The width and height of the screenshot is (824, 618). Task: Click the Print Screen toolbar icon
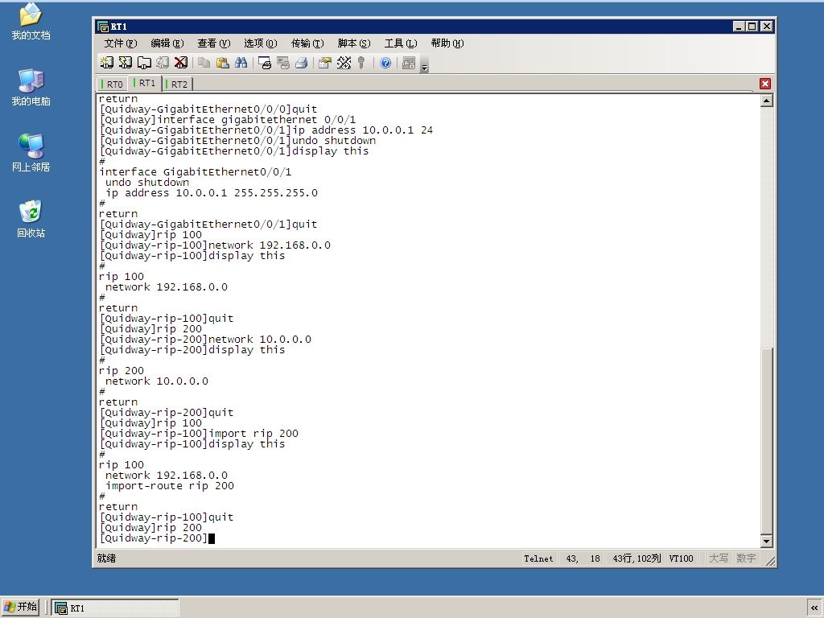pos(265,63)
